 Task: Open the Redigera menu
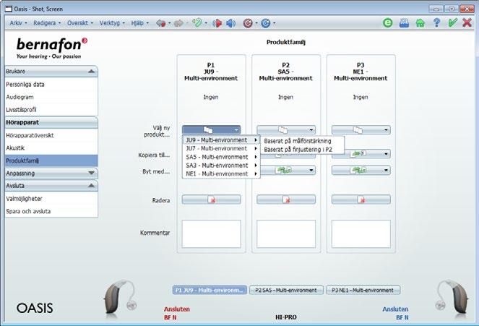click(x=47, y=23)
